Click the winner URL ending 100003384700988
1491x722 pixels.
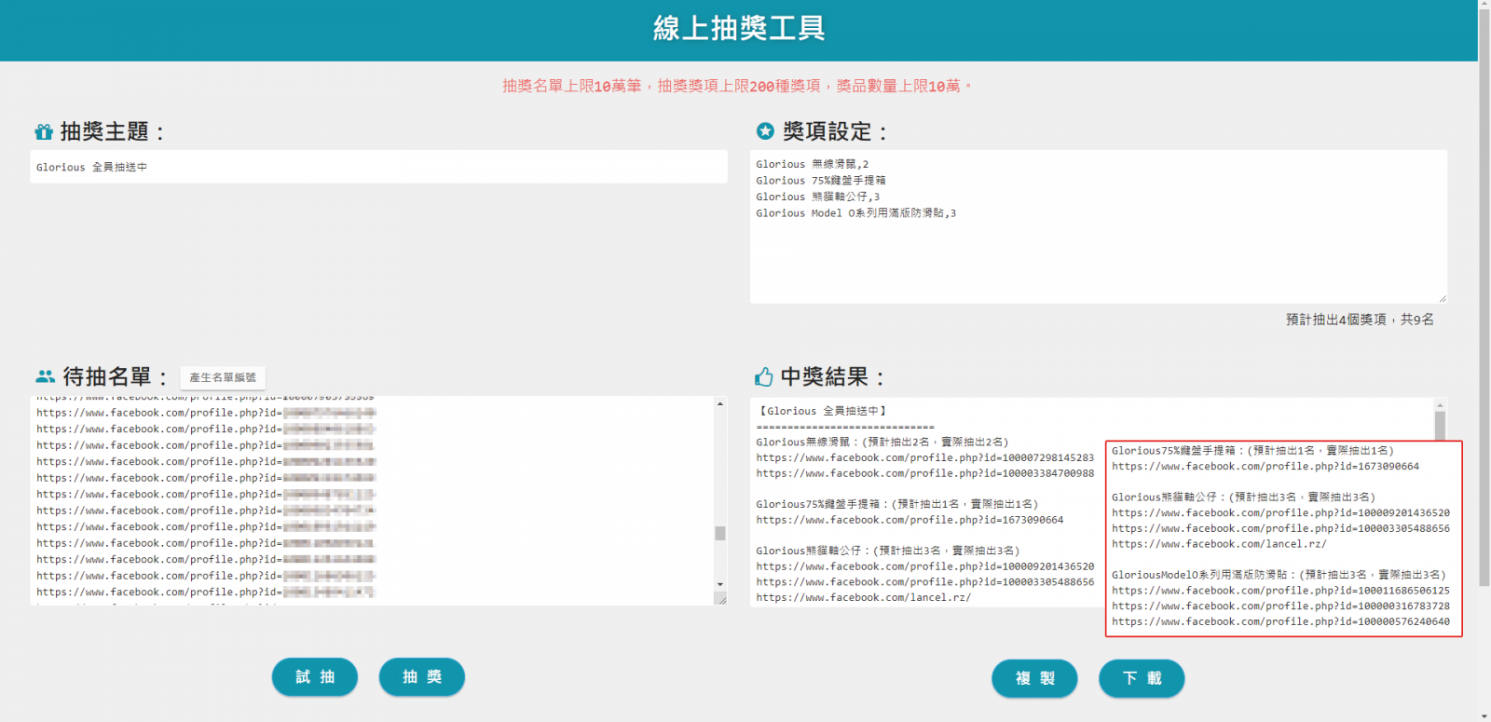[924, 473]
